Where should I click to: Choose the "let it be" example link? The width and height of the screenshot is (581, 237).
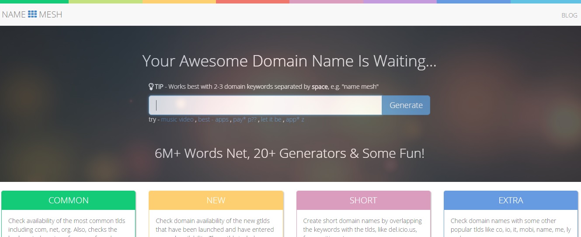pyautogui.click(x=271, y=119)
